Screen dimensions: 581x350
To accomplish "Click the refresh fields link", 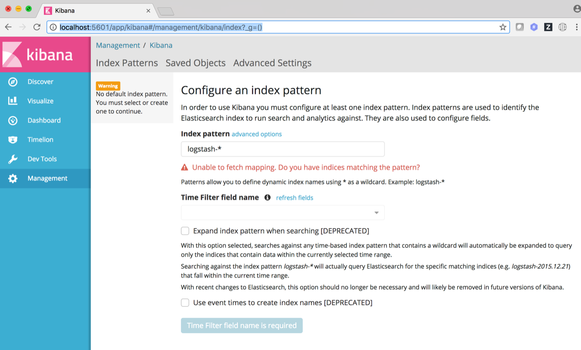I will [x=295, y=198].
